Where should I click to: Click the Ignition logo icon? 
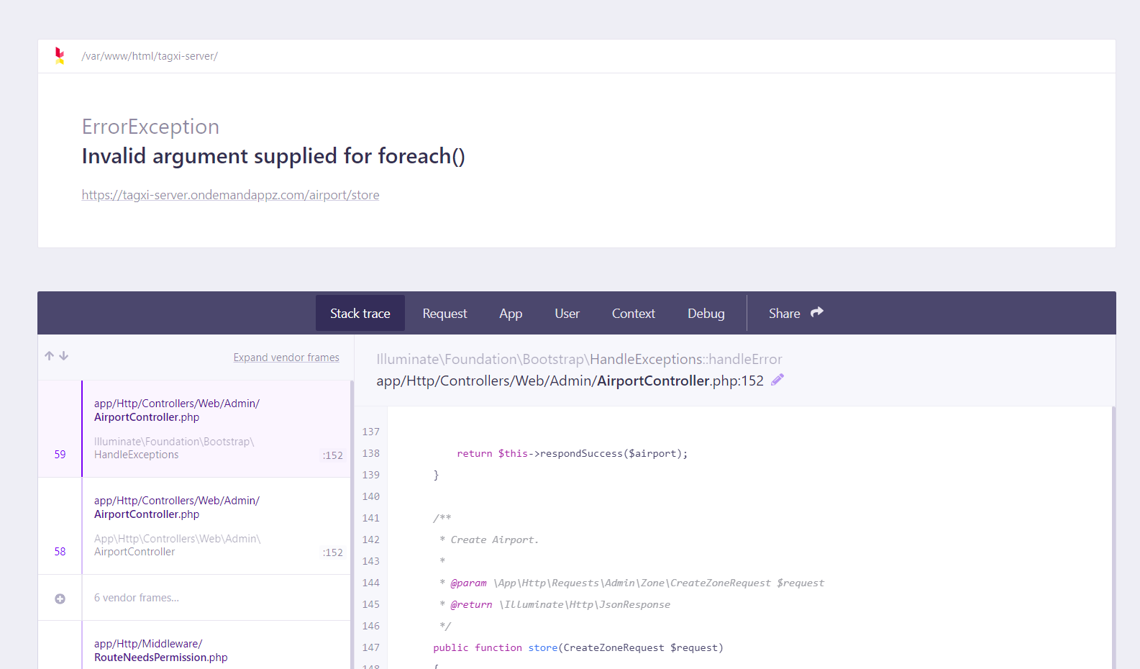(60, 56)
